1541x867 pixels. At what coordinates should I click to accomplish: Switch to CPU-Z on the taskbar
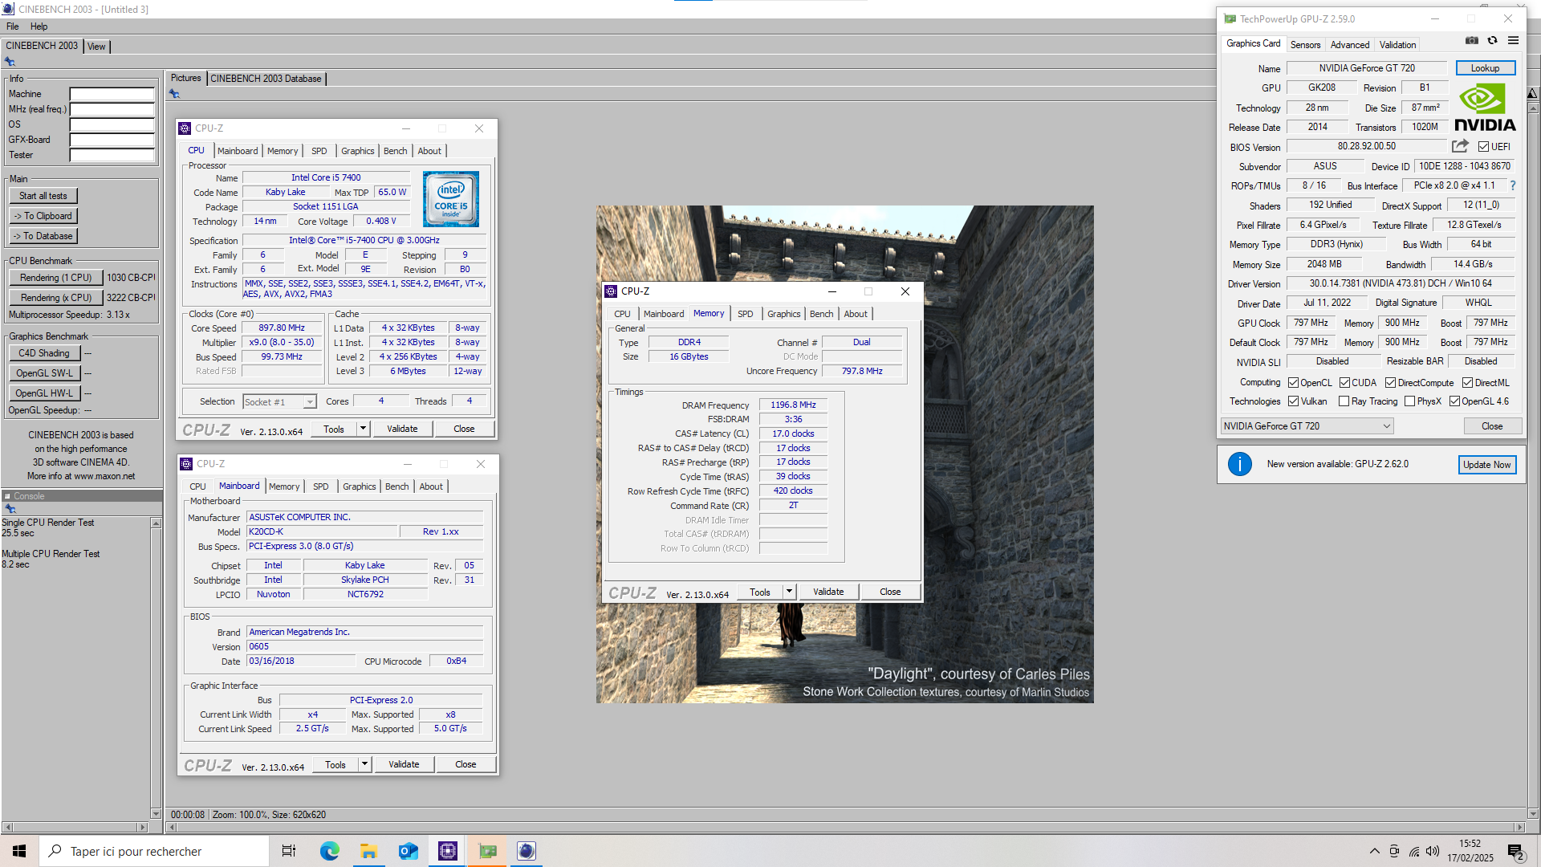447,851
